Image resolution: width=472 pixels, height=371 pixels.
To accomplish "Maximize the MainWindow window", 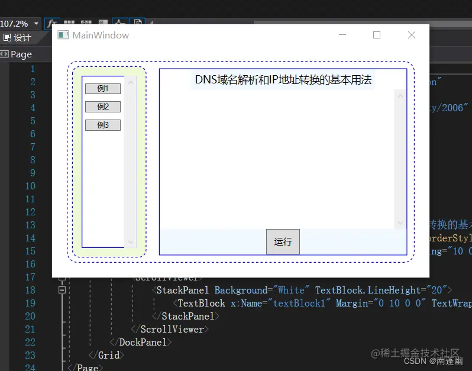I will point(377,35).
